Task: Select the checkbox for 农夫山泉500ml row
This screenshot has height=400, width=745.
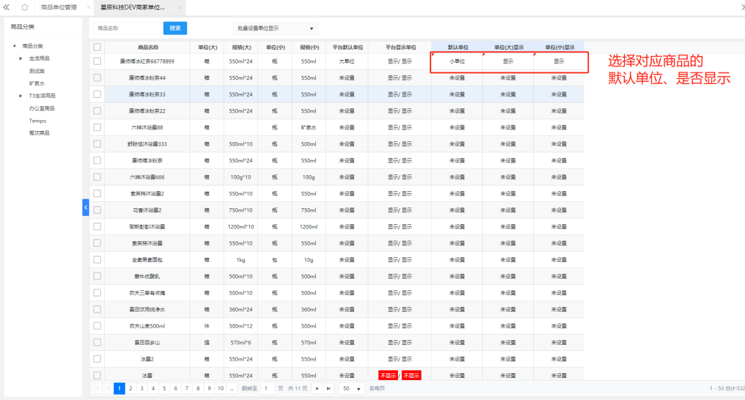Action: (97, 326)
